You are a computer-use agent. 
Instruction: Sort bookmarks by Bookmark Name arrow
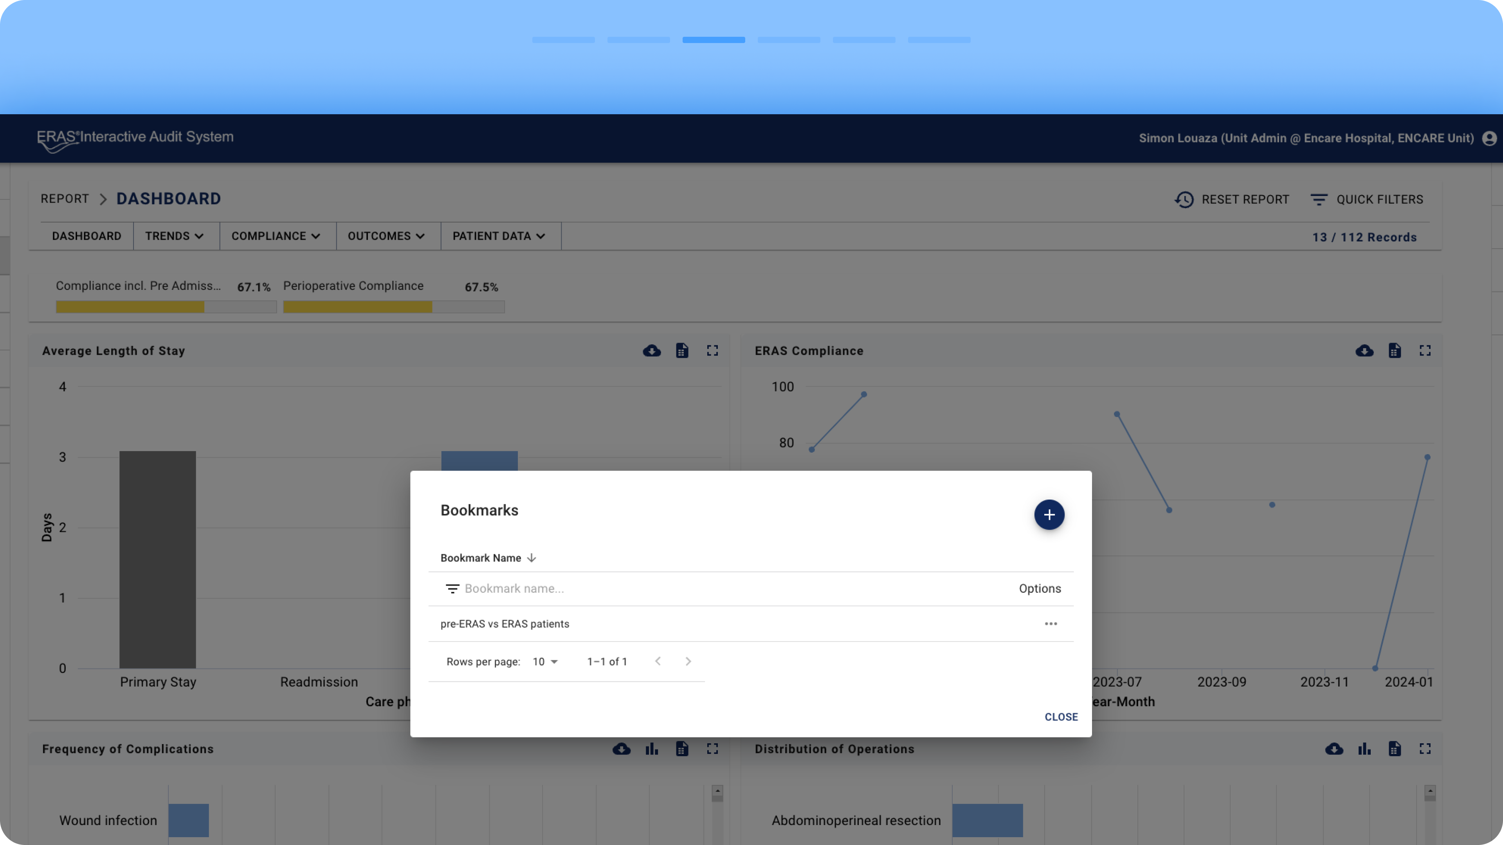click(531, 558)
